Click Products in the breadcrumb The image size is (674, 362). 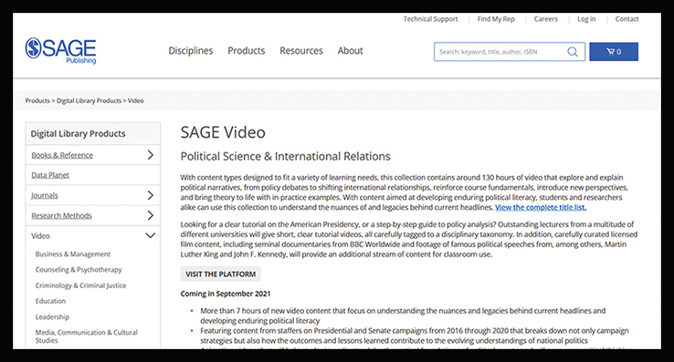coord(37,100)
